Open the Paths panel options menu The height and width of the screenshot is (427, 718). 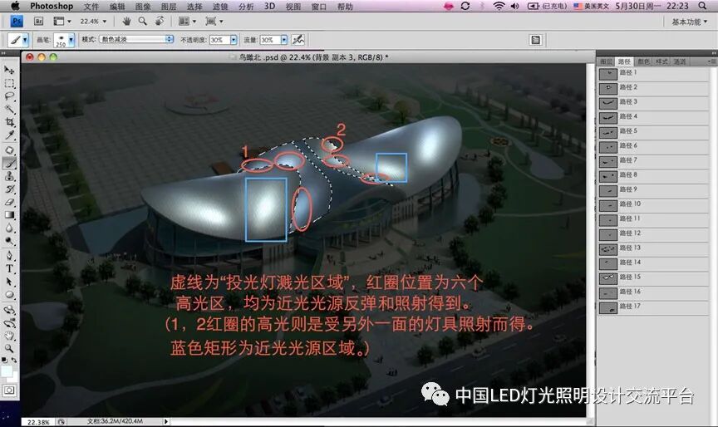(x=711, y=61)
